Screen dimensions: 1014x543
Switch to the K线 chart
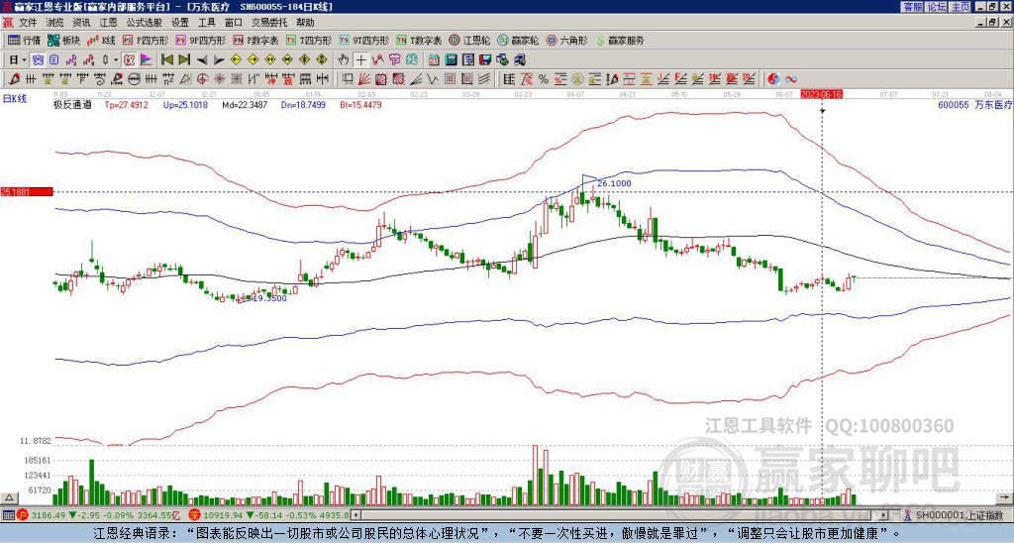point(100,40)
